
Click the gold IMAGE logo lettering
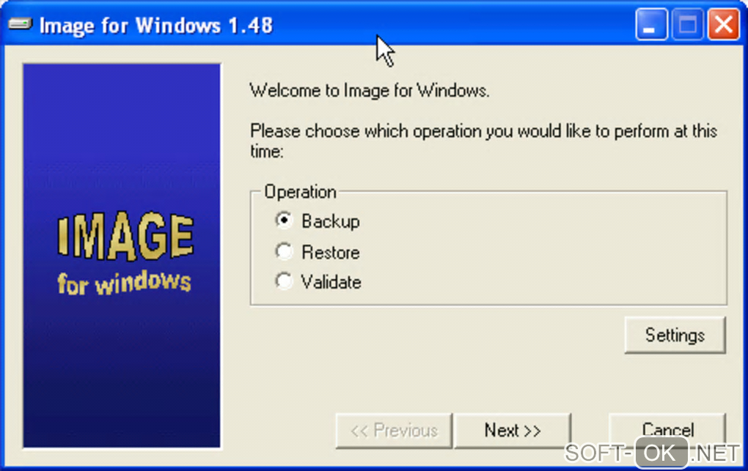[x=125, y=236]
